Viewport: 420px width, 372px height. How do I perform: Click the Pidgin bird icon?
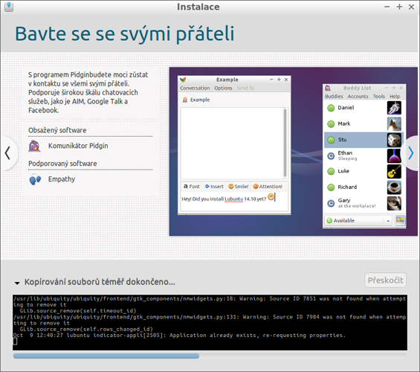pyautogui.click(x=34, y=146)
